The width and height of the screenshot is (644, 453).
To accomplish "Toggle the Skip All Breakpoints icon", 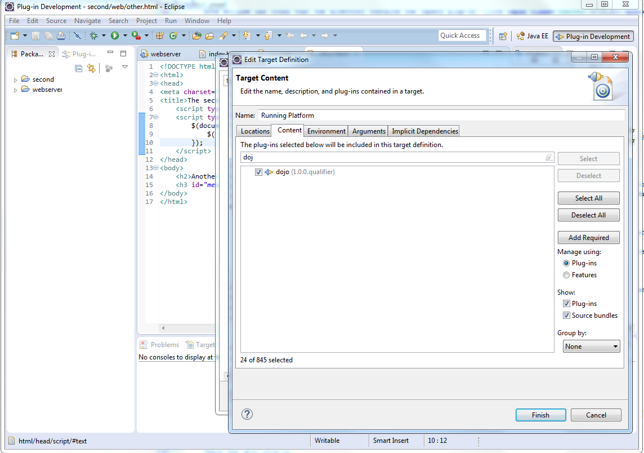I will [77, 35].
